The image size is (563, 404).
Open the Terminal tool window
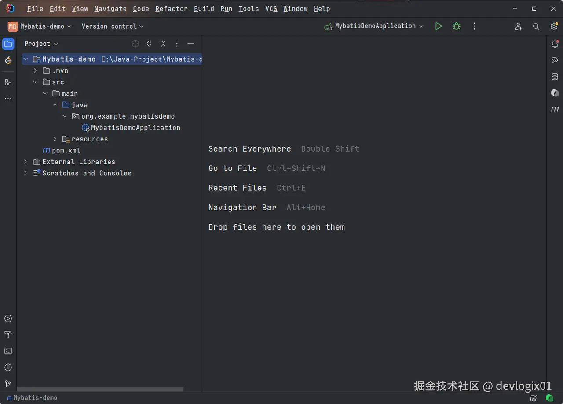click(8, 351)
